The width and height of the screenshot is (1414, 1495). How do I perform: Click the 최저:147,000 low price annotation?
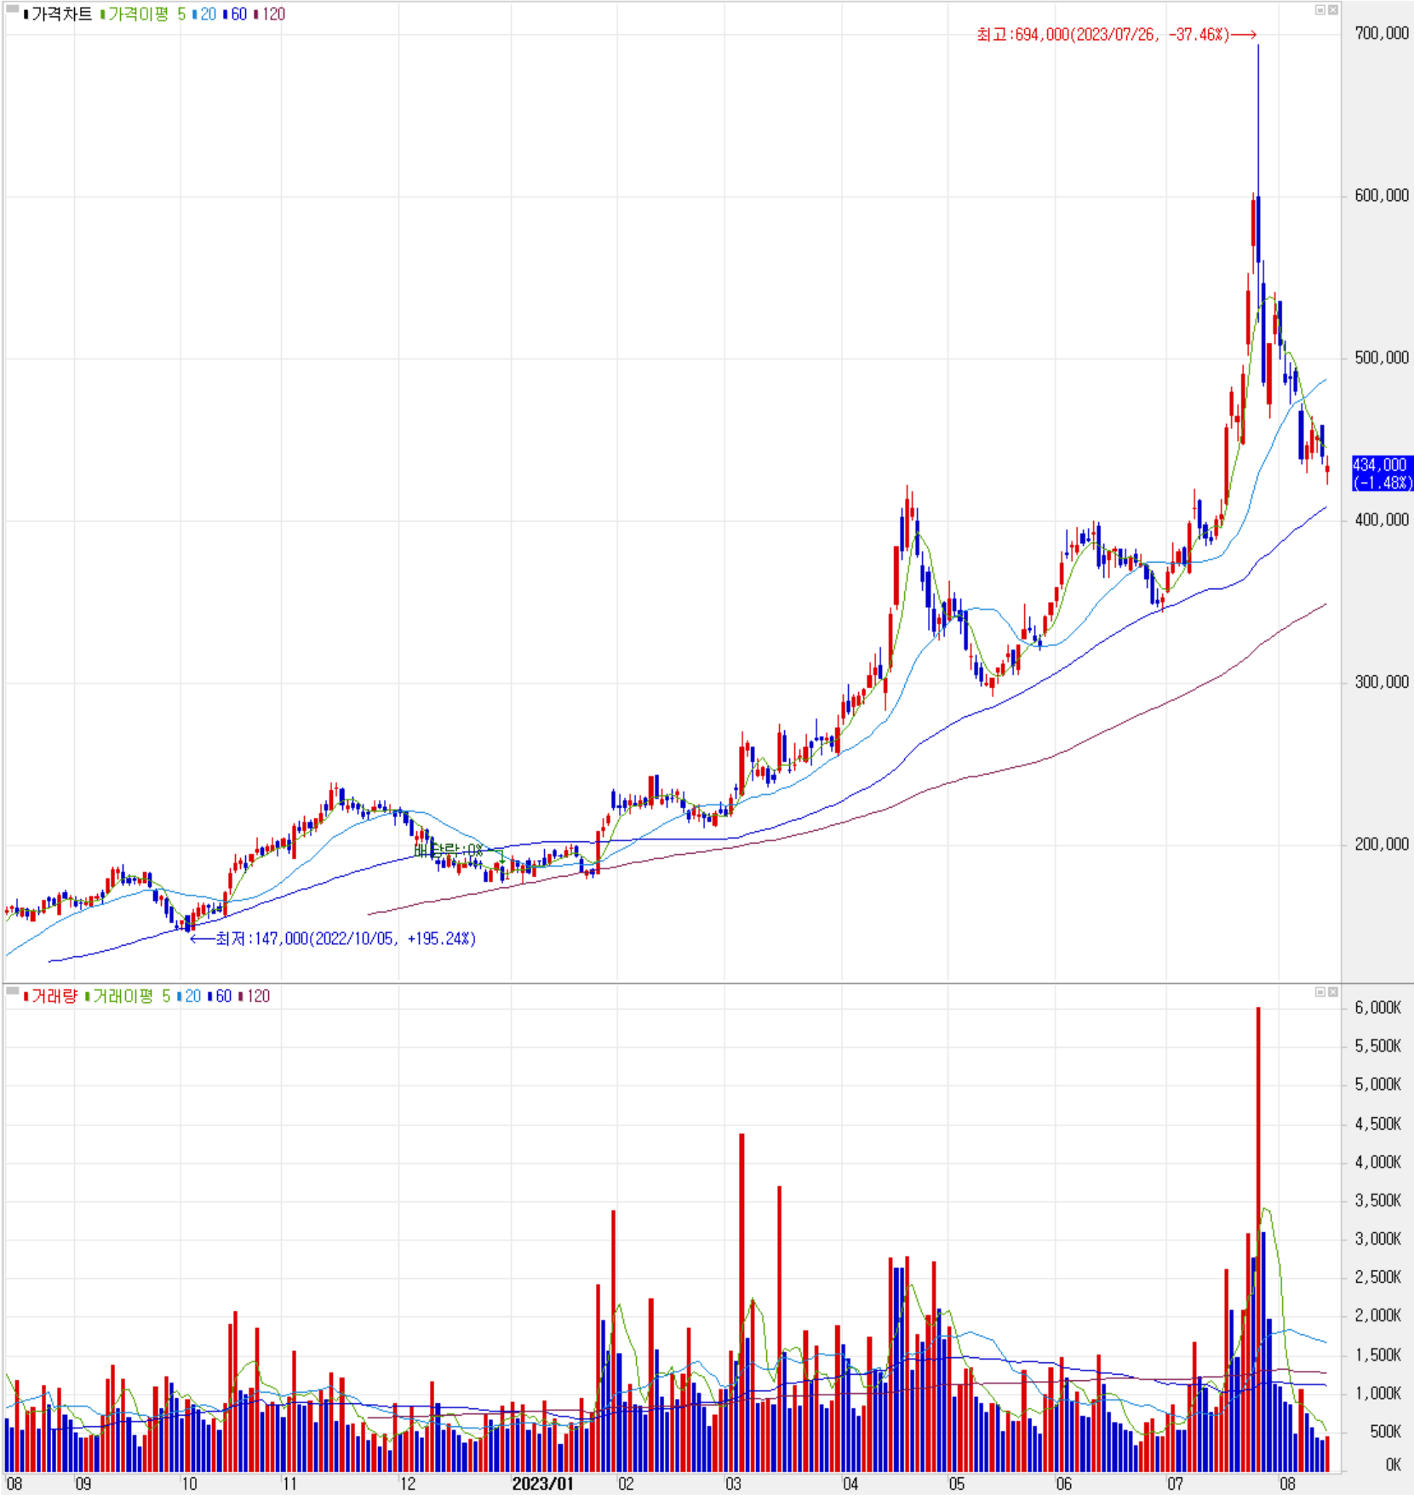coord(333,938)
